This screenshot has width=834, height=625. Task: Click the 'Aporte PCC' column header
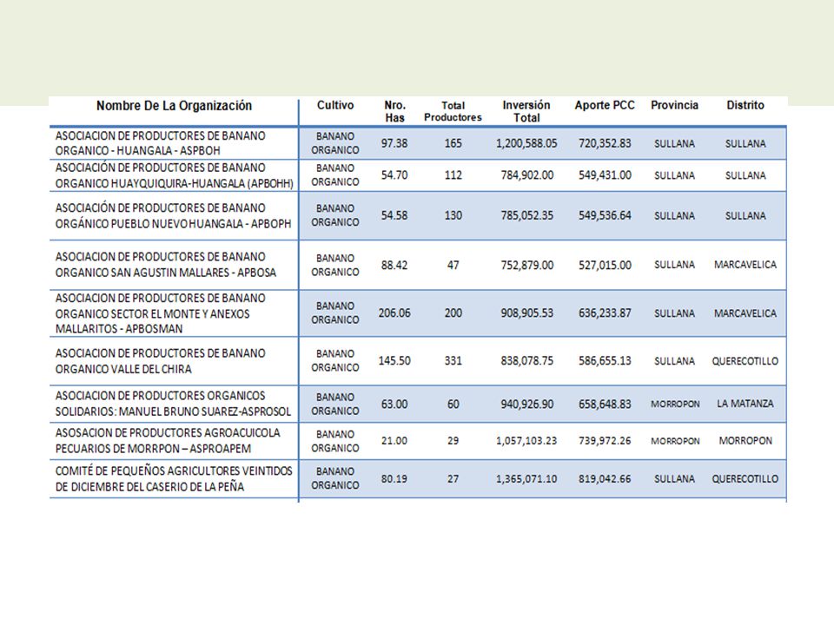(605, 105)
